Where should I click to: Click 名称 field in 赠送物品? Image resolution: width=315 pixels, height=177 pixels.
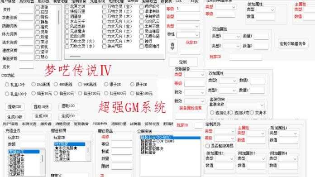122,137
